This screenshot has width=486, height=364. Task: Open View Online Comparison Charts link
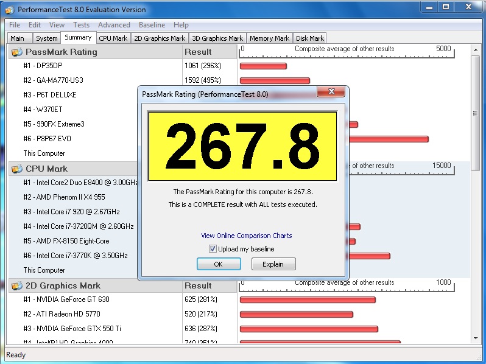click(246, 236)
